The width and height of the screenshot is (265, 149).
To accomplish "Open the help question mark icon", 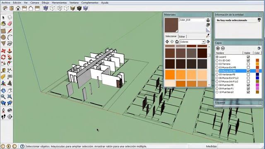I will point(22,146).
